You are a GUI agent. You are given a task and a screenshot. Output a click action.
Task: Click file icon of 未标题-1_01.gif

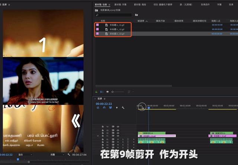(107, 25)
